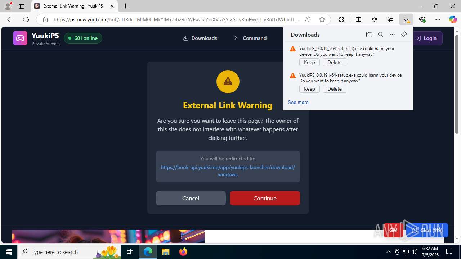The height and width of the screenshot is (259, 461).
Task: Open browser profile icon
Action: [x=8, y=6]
